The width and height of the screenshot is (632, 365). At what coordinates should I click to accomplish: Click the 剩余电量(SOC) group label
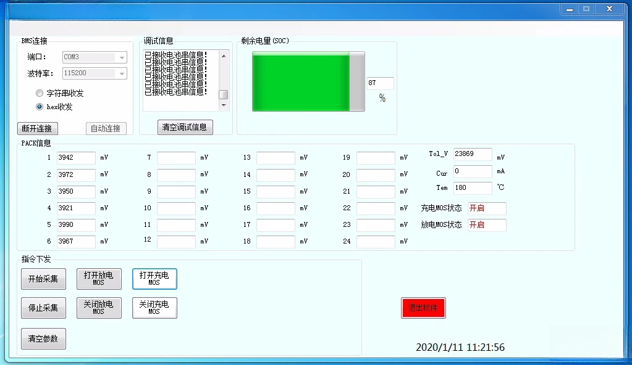click(x=265, y=41)
